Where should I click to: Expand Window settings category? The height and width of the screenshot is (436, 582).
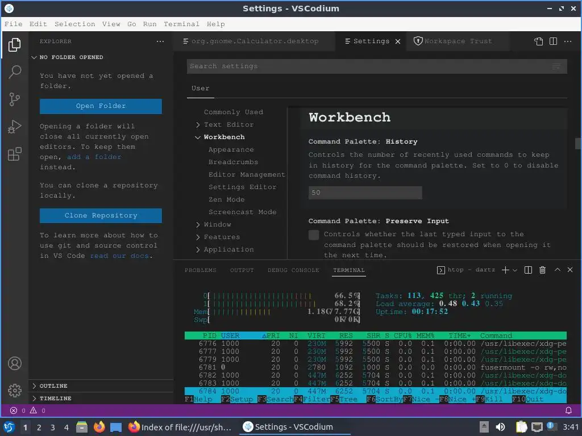(217, 224)
